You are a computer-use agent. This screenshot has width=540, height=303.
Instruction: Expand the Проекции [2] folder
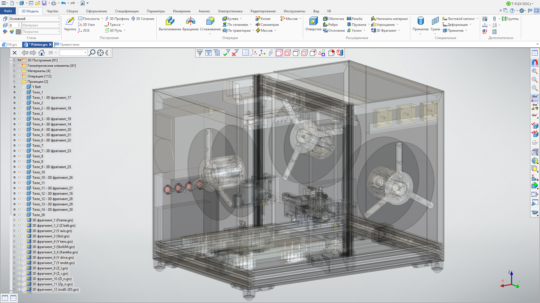[14, 82]
